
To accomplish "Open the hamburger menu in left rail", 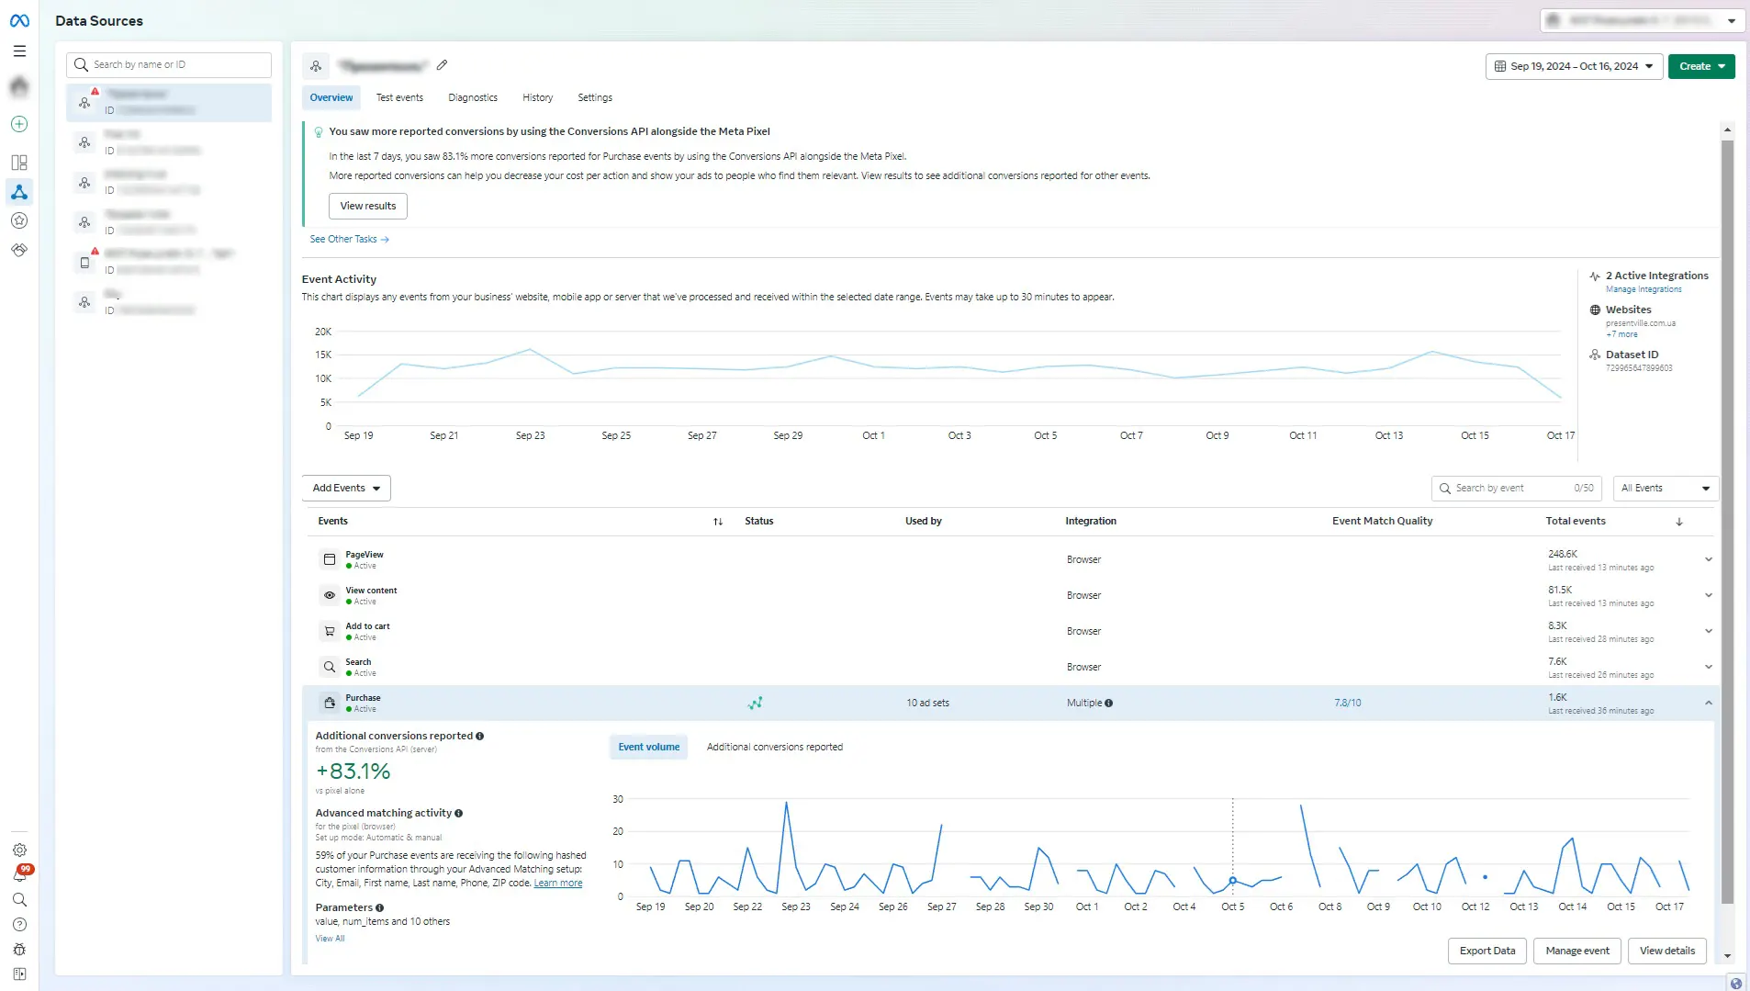I will [x=19, y=51].
